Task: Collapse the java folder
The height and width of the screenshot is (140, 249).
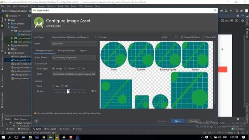Action: pyautogui.click(x=9, y=27)
